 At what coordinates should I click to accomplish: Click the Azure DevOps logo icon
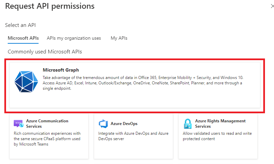click(x=103, y=124)
